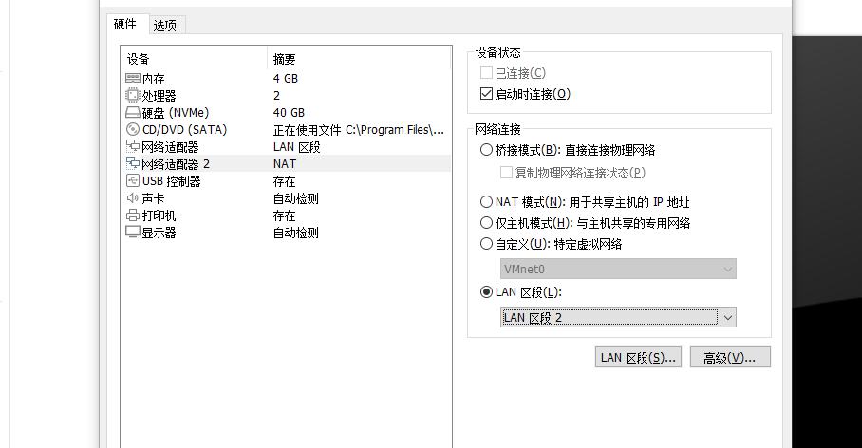The width and height of the screenshot is (862, 448).
Task: Click the NAT summary value
Action: [285, 164]
